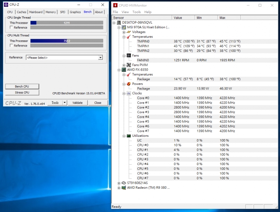Click the Fans icon in HWMonitor
Viewport: 280px width, 212px height.
click(129, 55)
